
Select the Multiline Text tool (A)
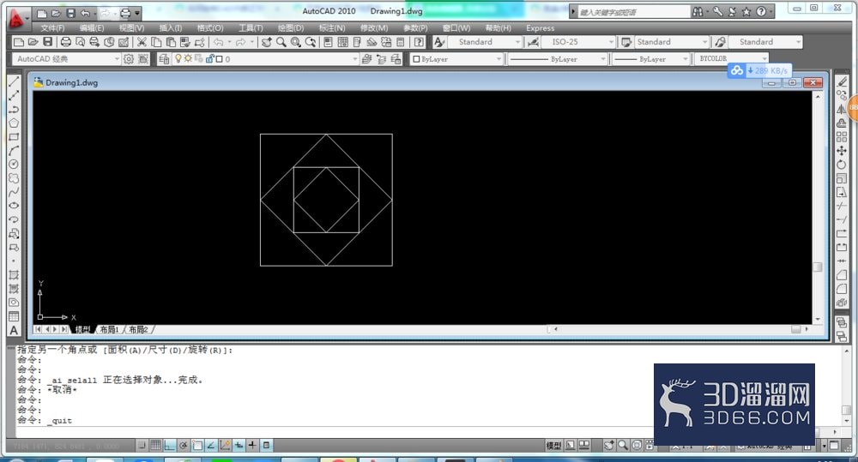point(14,330)
